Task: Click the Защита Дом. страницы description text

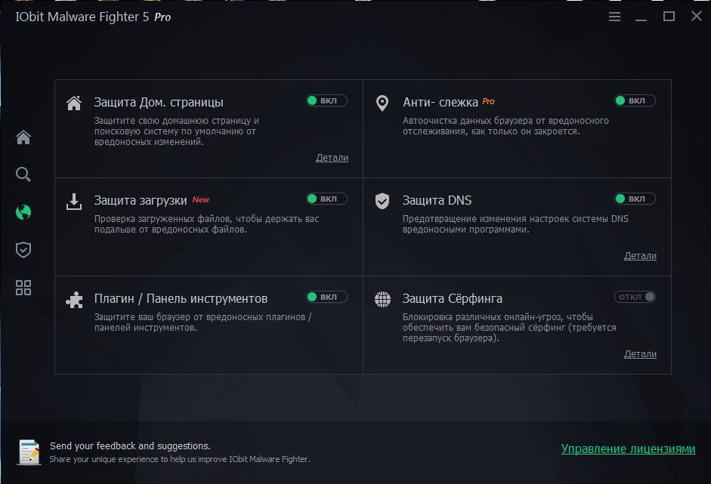Action: pyautogui.click(x=176, y=131)
